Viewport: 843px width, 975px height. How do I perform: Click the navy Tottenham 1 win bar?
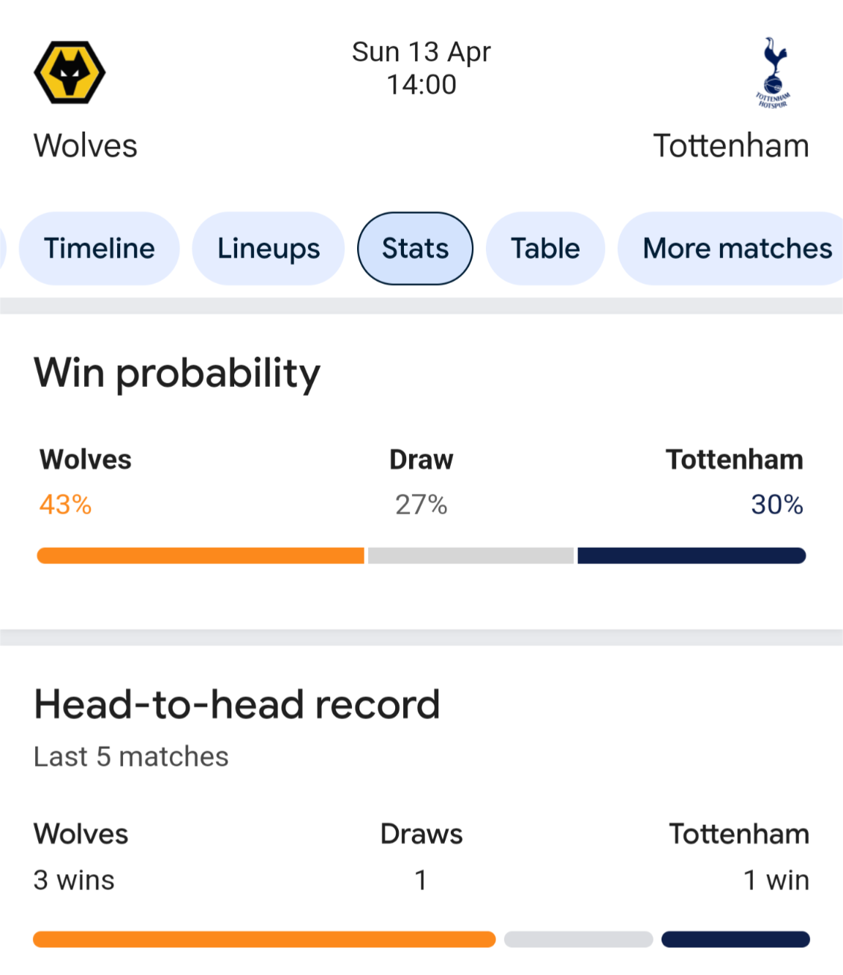click(735, 939)
